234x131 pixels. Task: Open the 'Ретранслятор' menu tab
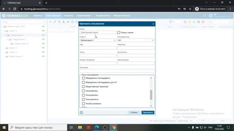point(103,16)
